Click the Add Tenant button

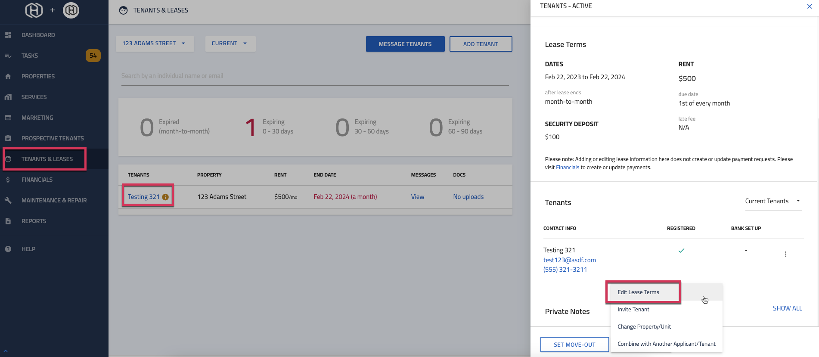481,44
